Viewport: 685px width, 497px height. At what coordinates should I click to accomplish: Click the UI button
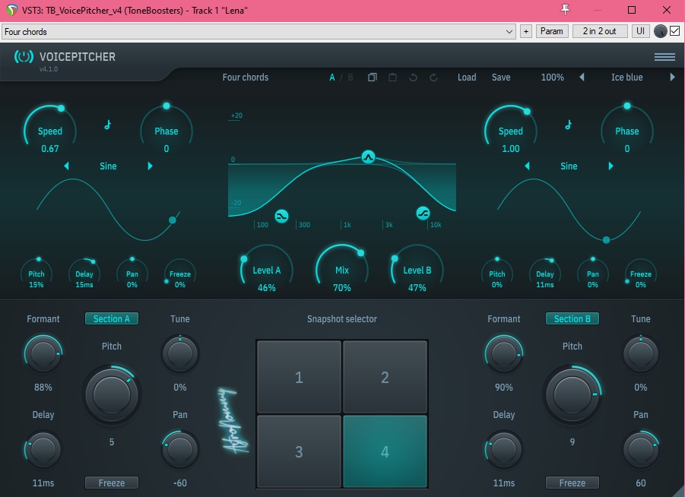tap(640, 31)
